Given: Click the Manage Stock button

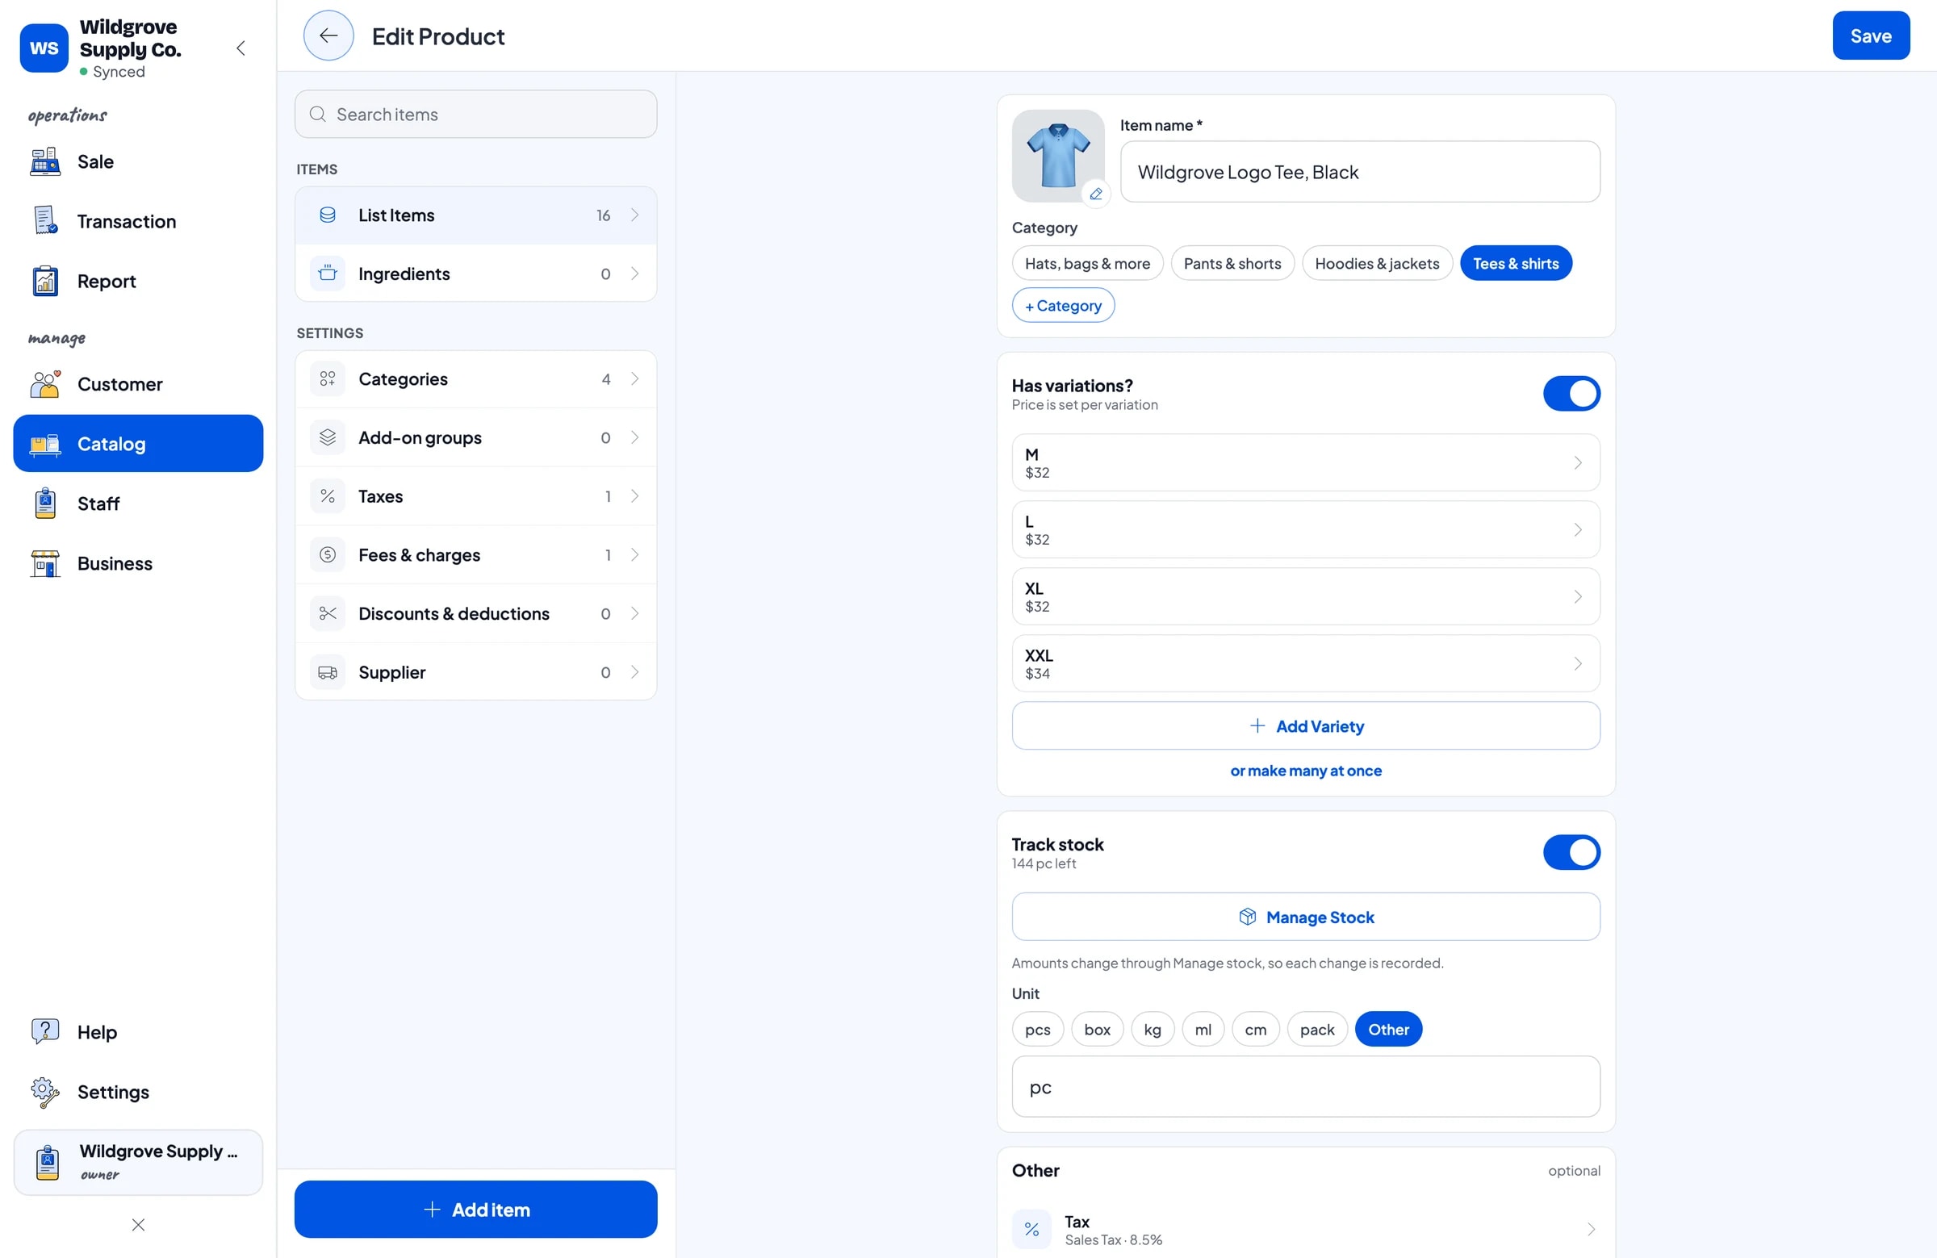Looking at the screenshot, I should pyautogui.click(x=1305, y=917).
